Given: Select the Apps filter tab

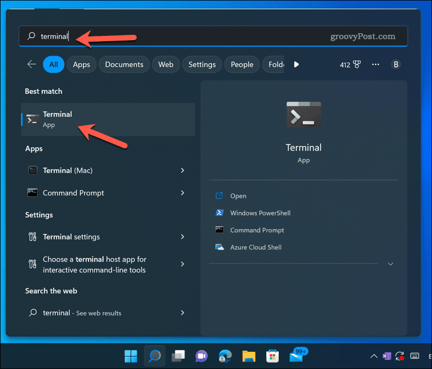Looking at the screenshot, I should [x=81, y=64].
